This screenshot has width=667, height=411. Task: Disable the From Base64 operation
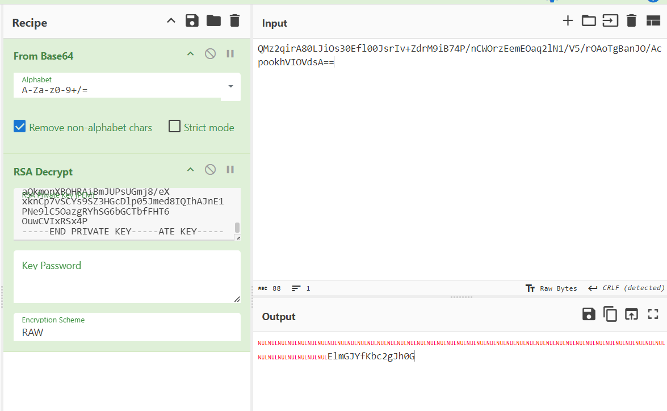coord(210,54)
